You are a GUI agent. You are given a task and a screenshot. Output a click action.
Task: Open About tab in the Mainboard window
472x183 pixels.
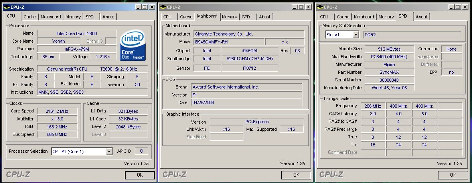point(265,17)
